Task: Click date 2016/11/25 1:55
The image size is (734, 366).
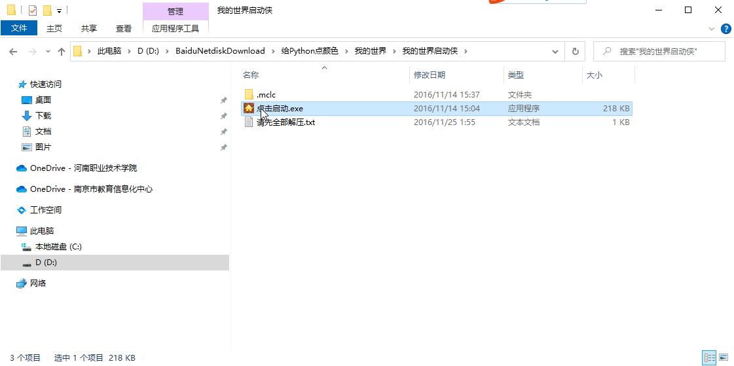Action: pos(444,122)
